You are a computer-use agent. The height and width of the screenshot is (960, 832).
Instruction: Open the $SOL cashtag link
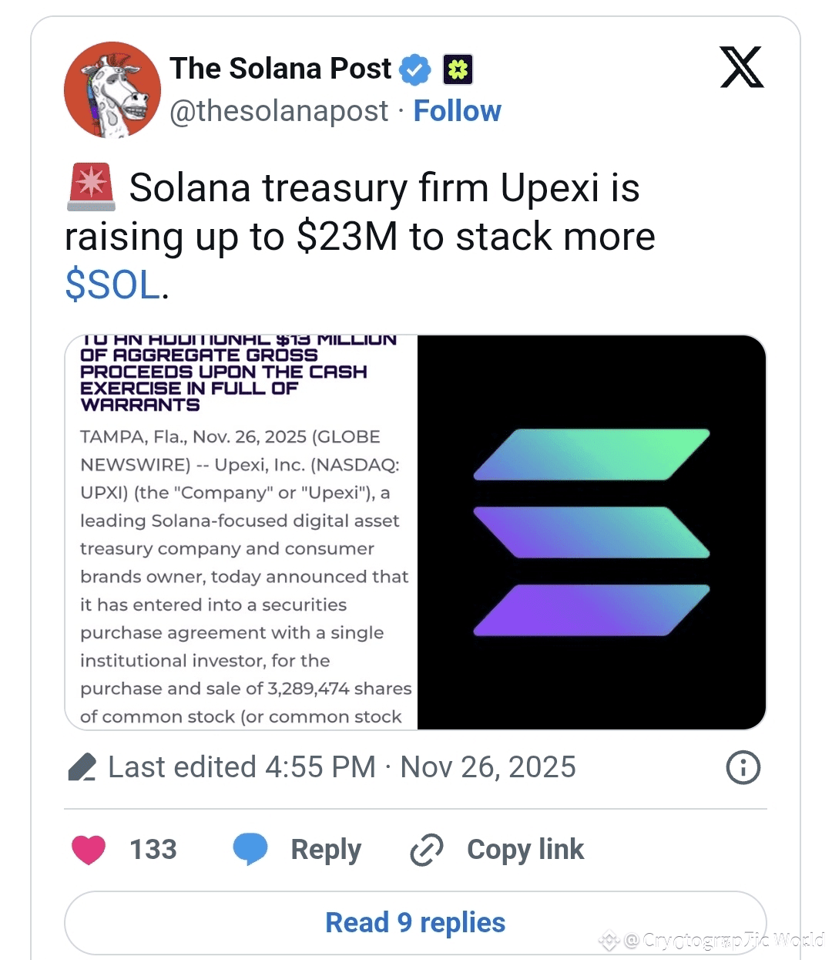coord(112,285)
